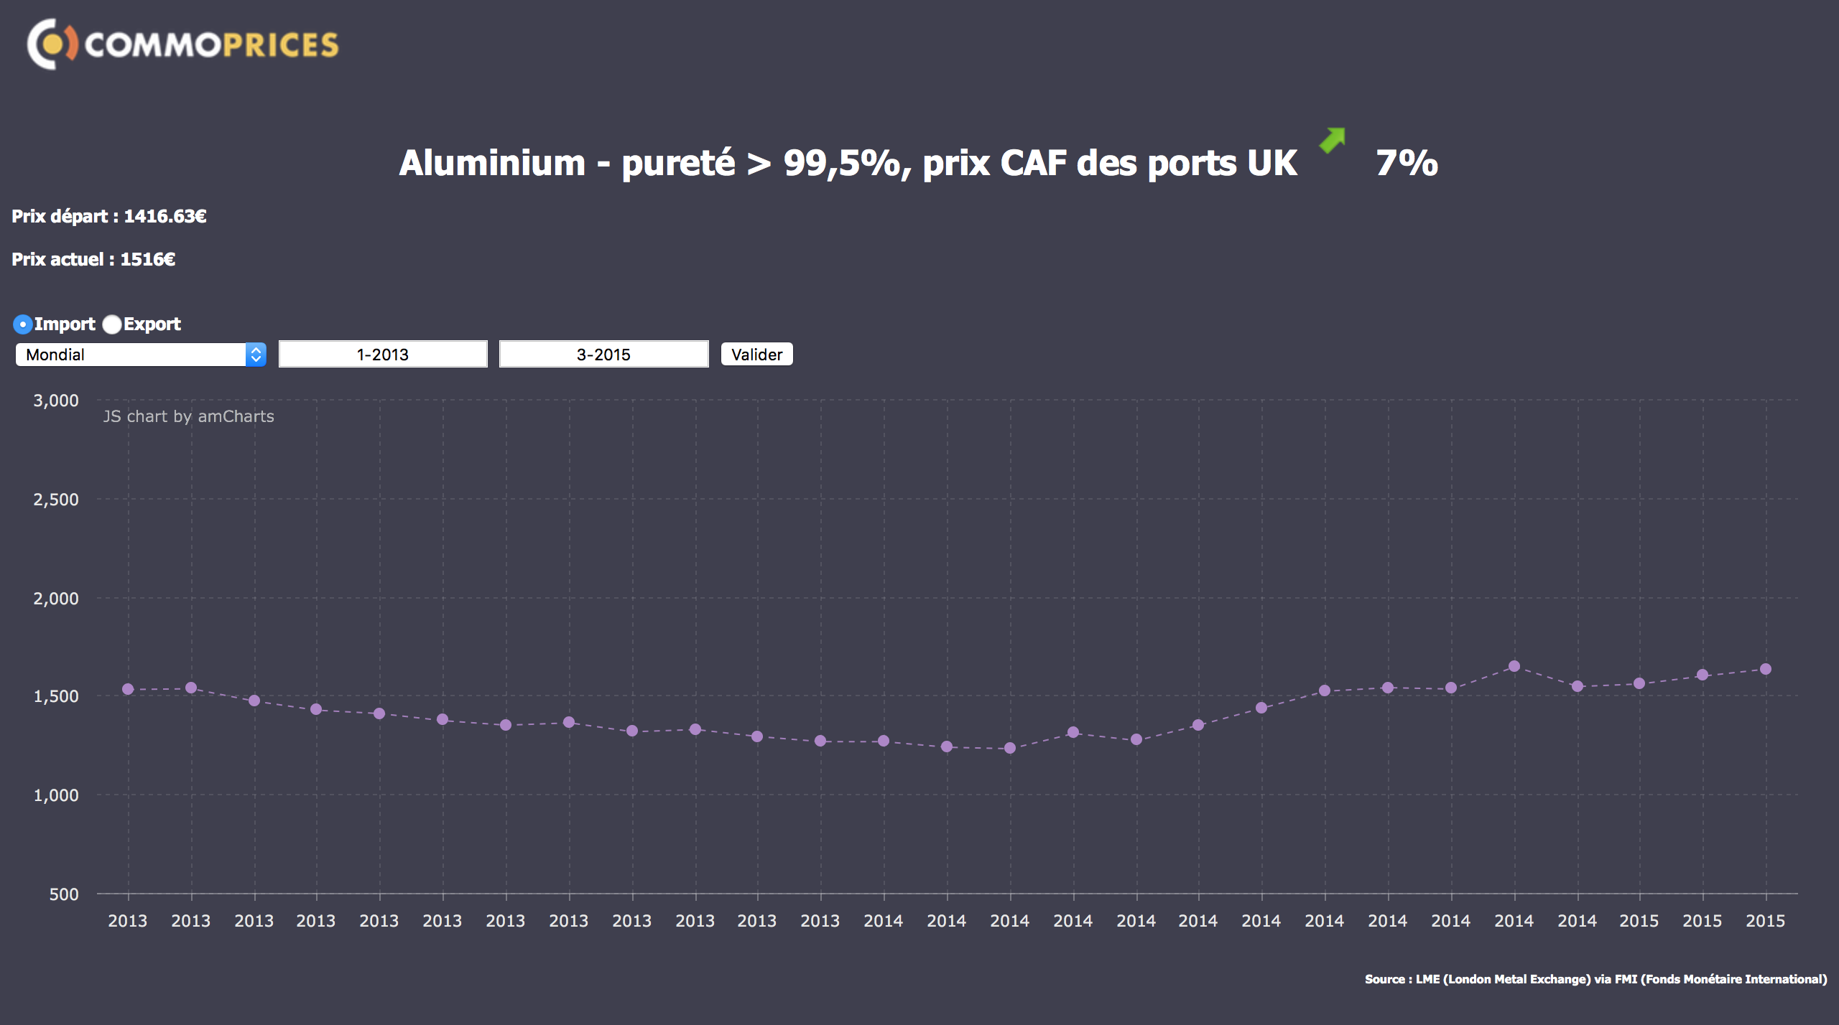Click the last 2015 data point
The height and width of the screenshot is (1025, 1839).
click(1765, 669)
